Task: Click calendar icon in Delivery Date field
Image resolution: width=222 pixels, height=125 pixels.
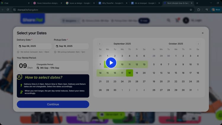Action: pyautogui.click(x=20, y=46)
